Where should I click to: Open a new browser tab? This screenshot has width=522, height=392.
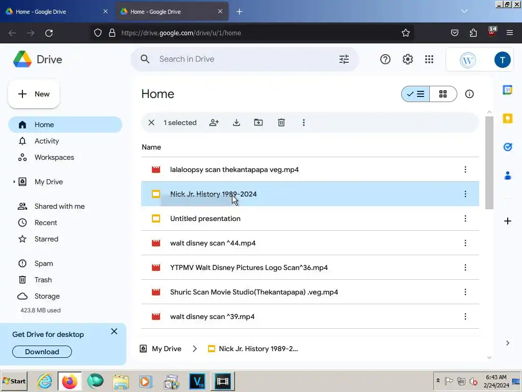click(x=240, y=12)
